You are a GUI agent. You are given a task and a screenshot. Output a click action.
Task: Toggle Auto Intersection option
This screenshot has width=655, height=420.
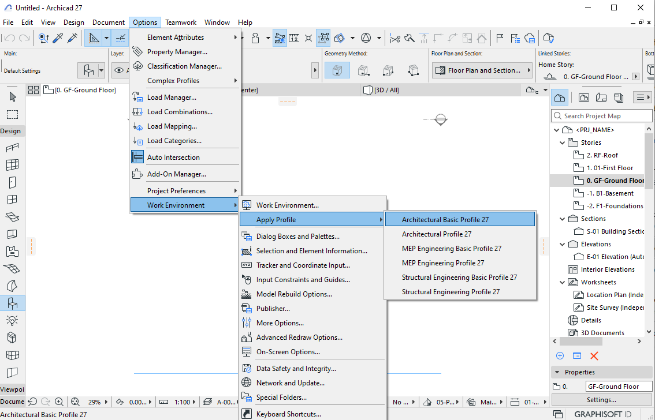[x=184, y=157]
